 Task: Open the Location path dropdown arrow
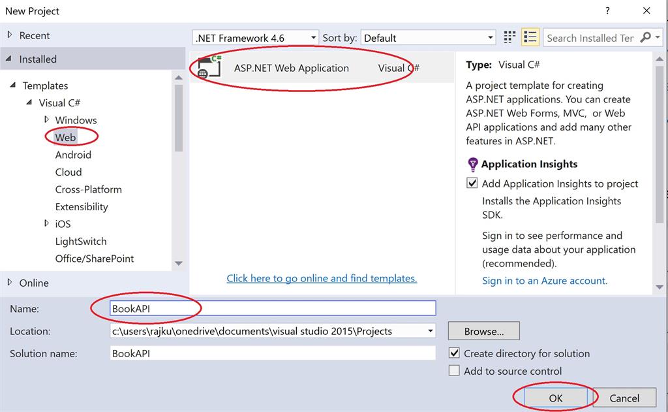point(431,331)
